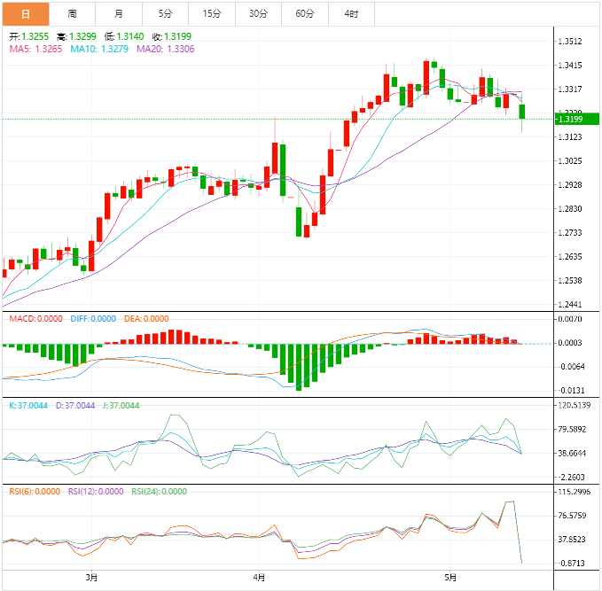Click the MA20 1.3306 legend label

pyautogui.click(x=166, y=49)
